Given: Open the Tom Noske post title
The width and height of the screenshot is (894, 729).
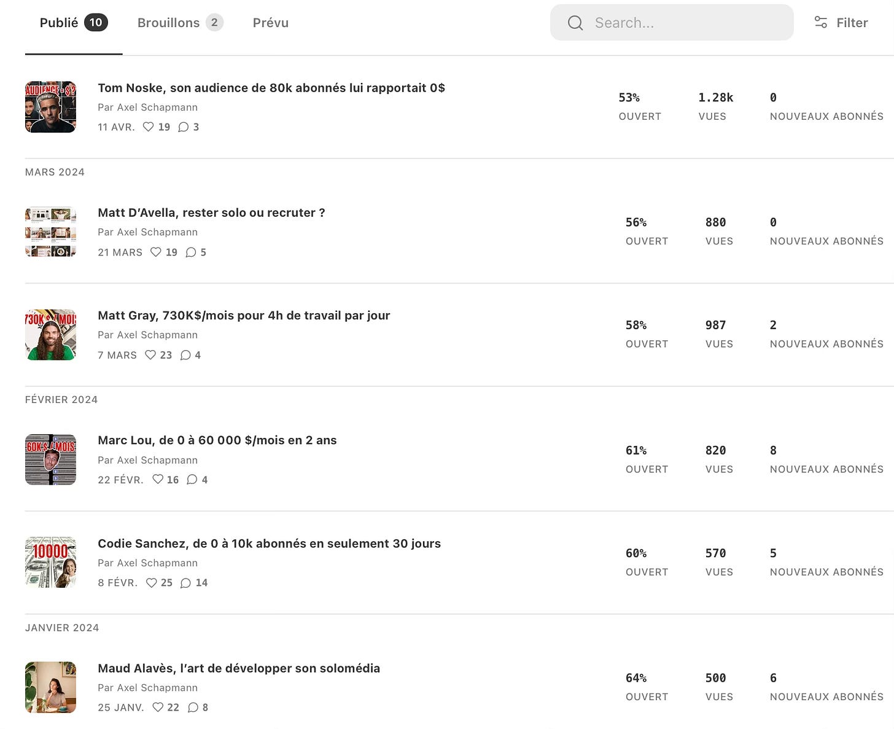Looking at the screenshot, I should tap(271, 88).
